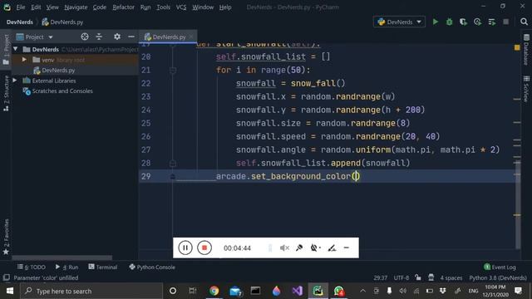Collapse the for loop fold on line 21
The width and height of the screenshot is (532, 299).
point(173,70)
